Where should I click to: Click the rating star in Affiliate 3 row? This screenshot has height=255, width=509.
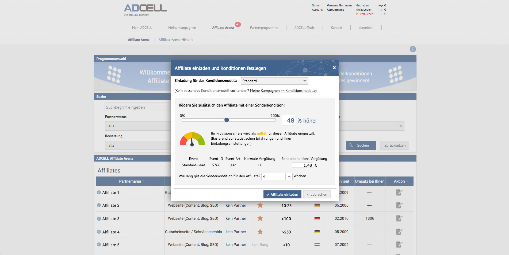260,218
